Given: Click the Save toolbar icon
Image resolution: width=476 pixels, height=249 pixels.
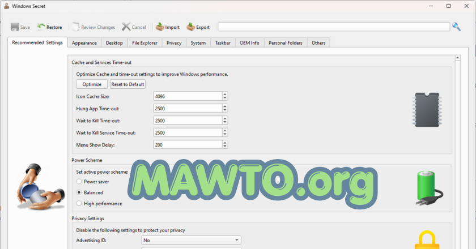Looking at the screenshot, I should point(15,27).
